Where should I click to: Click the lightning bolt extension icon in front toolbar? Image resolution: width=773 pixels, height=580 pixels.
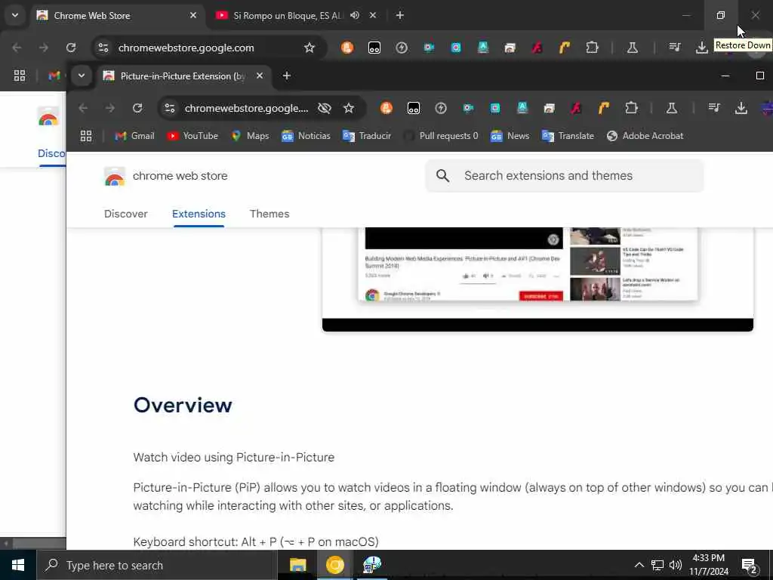point(441,108)
